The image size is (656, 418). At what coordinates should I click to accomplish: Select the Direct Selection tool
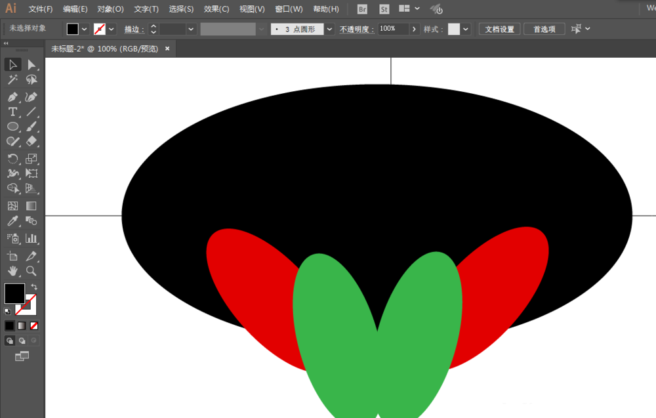(31, 64)
